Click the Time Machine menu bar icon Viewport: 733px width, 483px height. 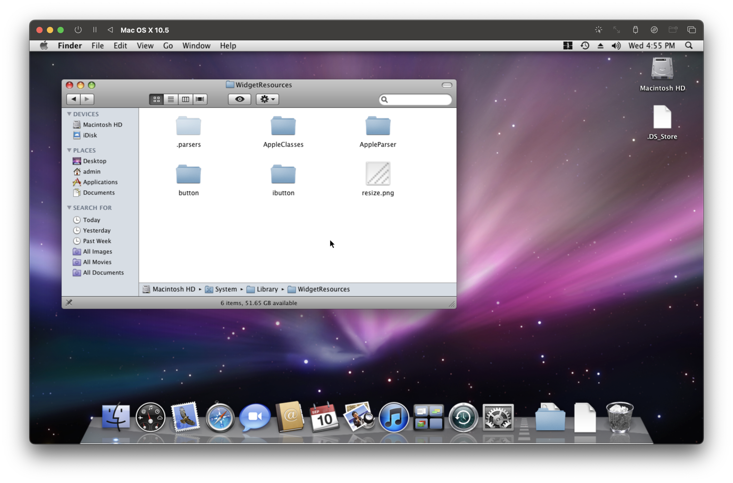585,46
